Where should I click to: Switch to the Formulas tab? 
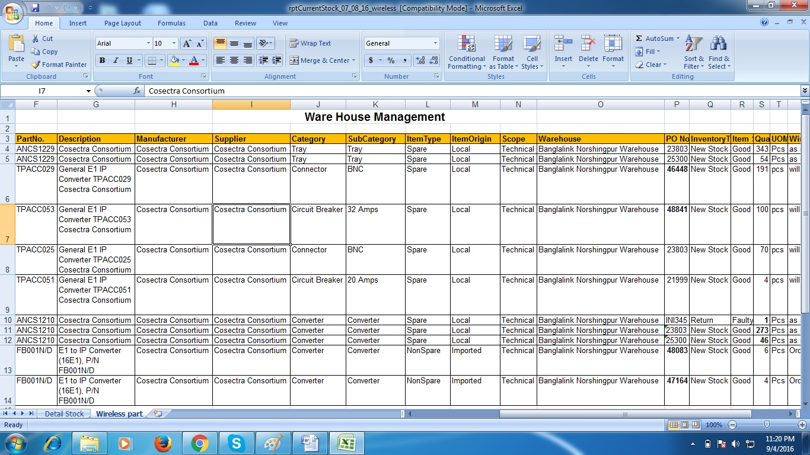click(x=171, y=23)
